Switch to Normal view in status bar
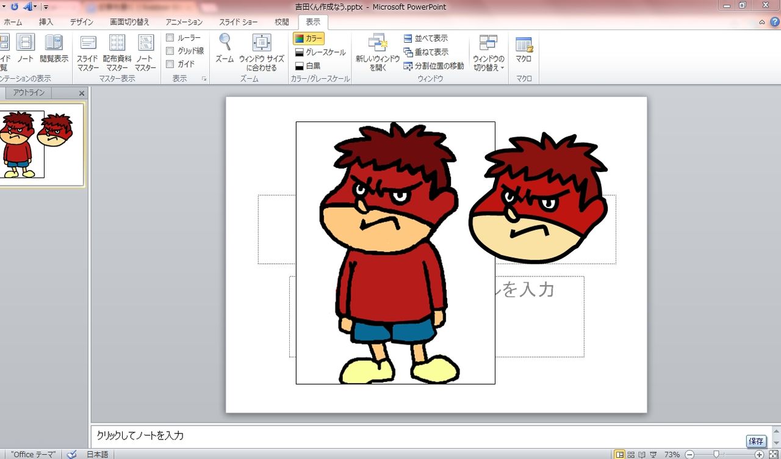 620,455
